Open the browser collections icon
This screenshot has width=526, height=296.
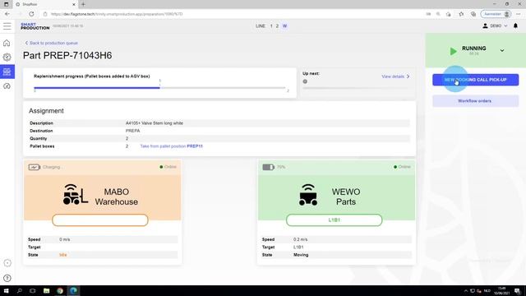[473, 14]
